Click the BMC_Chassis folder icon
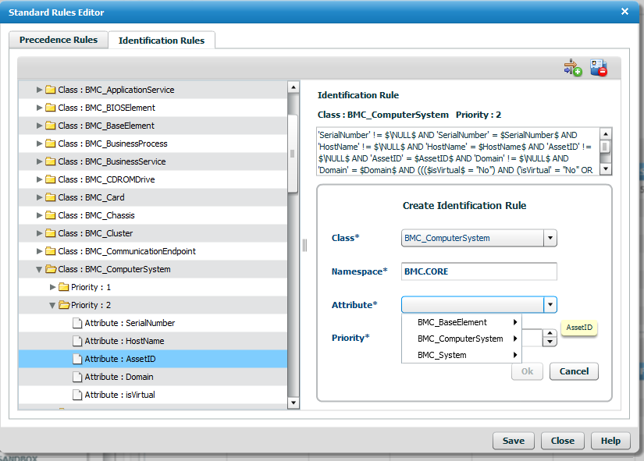 pos(51,215)
